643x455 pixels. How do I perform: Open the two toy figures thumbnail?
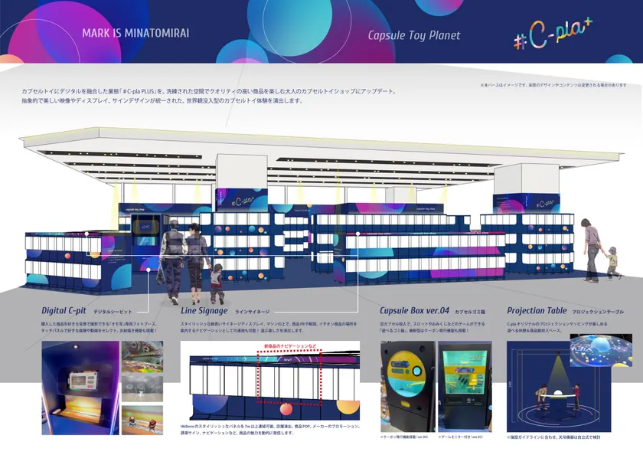click(x=142, y=420)
